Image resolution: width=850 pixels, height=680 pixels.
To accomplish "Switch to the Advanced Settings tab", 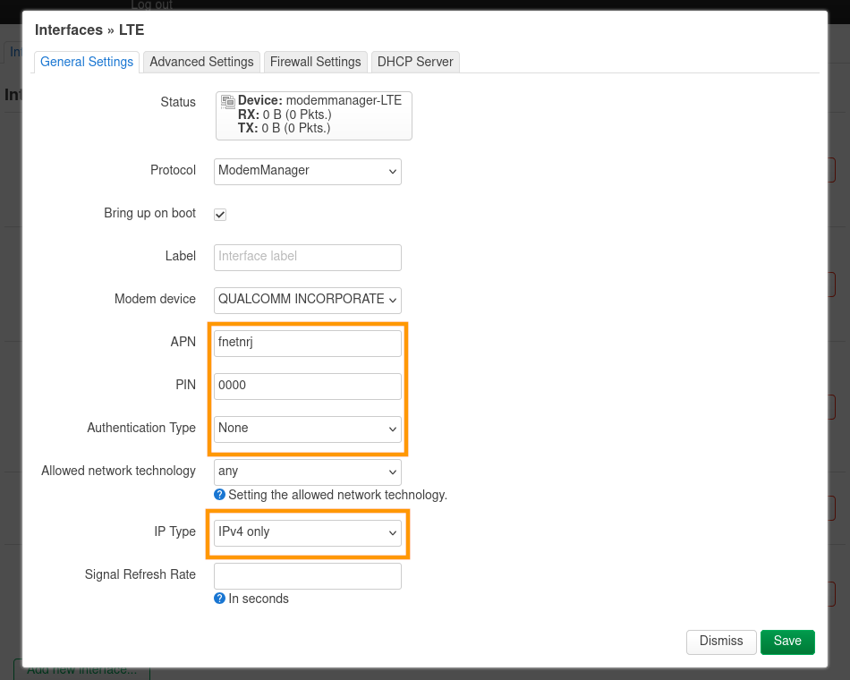I will 201,62.
